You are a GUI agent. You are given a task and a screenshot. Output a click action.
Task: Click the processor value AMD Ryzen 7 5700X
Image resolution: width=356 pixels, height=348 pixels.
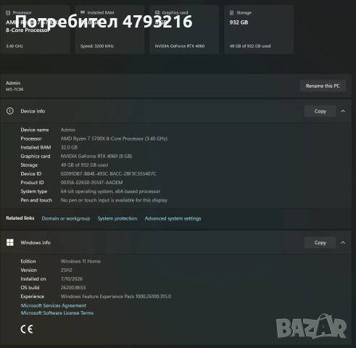point(114,138)
